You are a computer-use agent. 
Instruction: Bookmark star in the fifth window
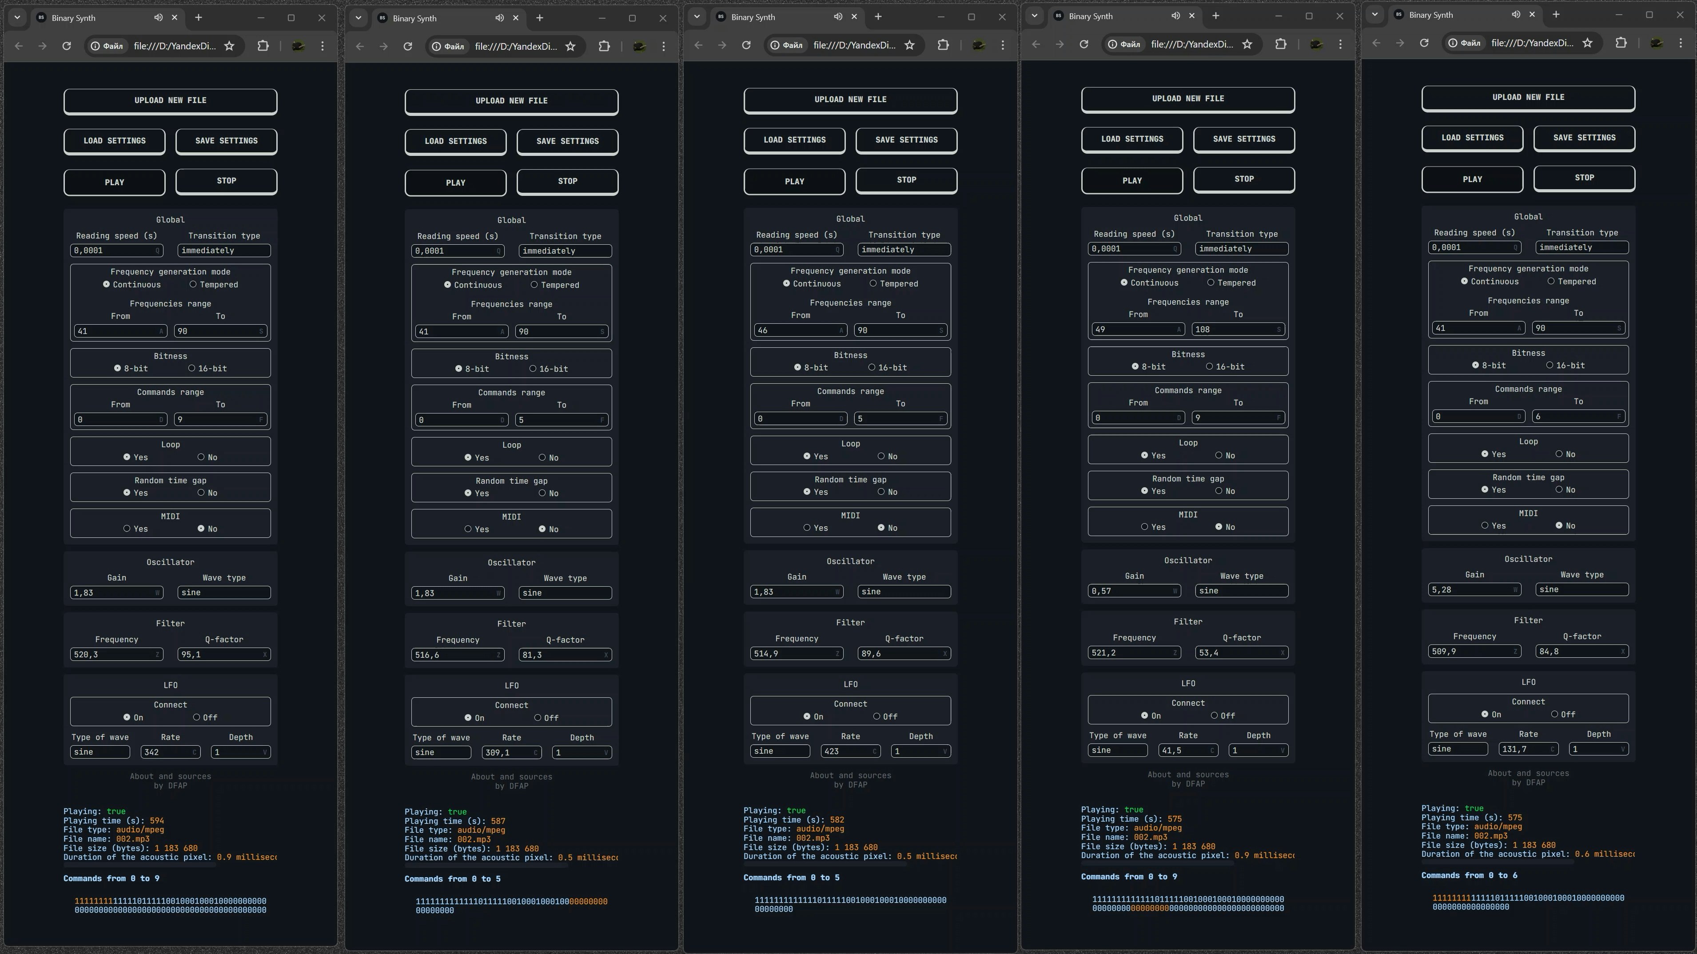(1588, 43)
